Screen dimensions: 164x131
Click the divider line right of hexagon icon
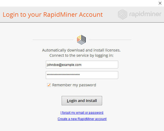tap(110, 40)
